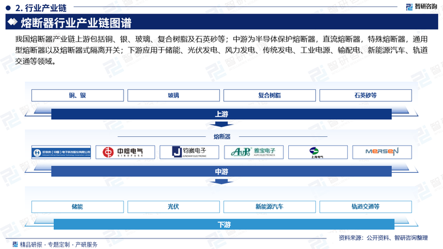Click the 精品研报·专题定制·产研服务 footer text

(x=58, y=244)
